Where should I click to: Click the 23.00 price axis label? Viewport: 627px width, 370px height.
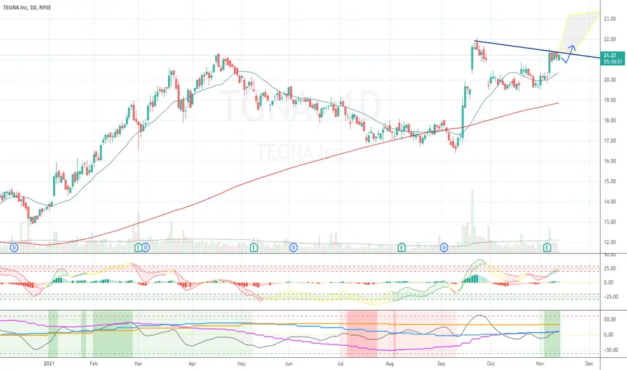tap(610, 19)
